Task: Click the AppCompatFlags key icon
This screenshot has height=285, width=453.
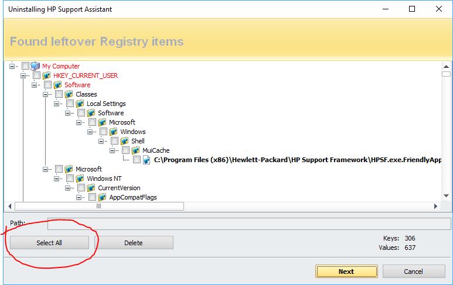Action: [102, 197]
